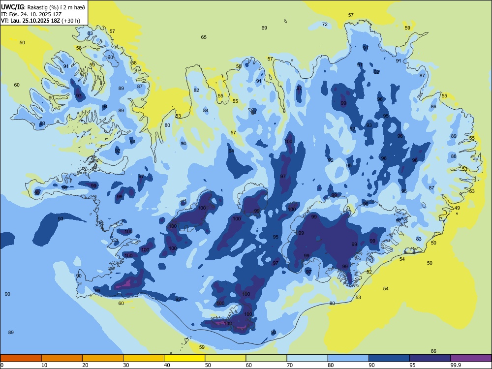
Task: Click the title text 'Rakastig (%) í 2 m hæð'
Action: pyautogui.click(x=56, y=7)
